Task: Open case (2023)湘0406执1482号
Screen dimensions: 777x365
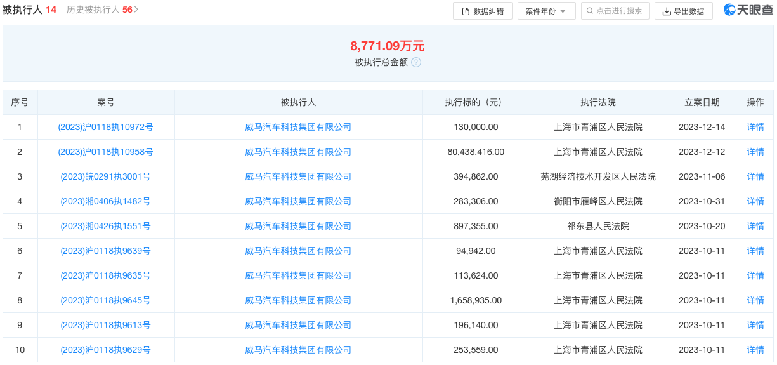Action: coord(106,201)
